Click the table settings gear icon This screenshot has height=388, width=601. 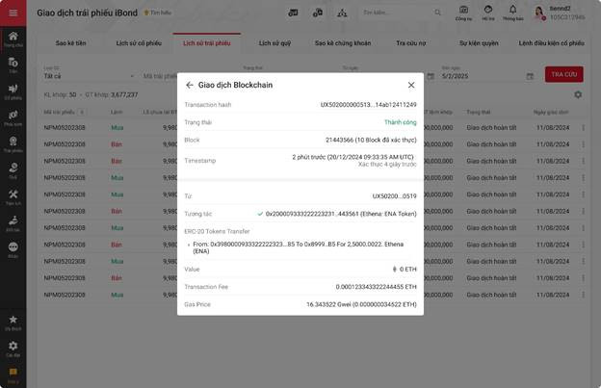coord(578,94)
